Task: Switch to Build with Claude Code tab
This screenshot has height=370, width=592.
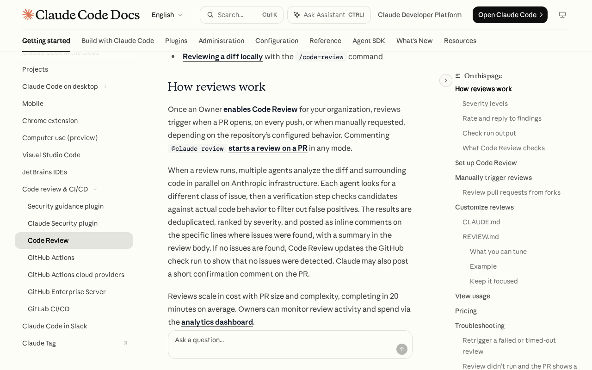Action: 117,41
